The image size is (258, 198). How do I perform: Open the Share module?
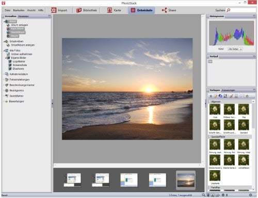point(169,10)
